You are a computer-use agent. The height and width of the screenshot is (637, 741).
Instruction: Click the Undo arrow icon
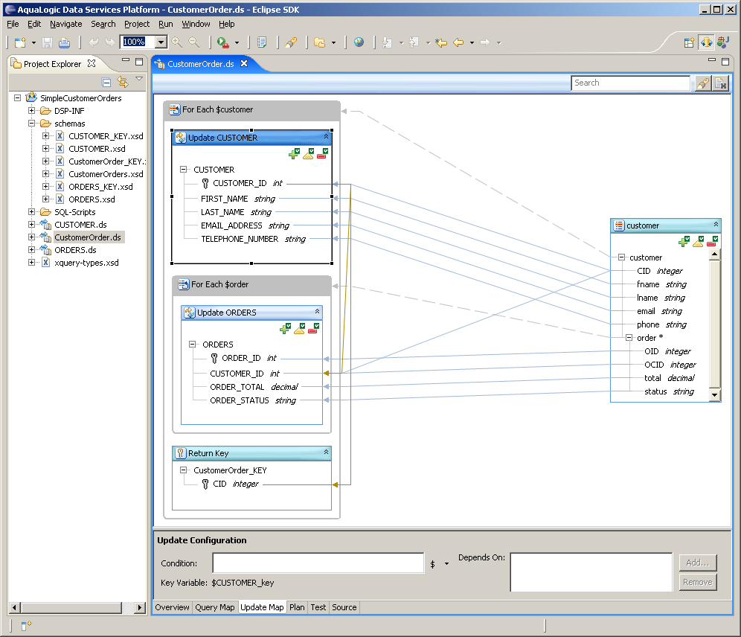[x=94, y=42]
